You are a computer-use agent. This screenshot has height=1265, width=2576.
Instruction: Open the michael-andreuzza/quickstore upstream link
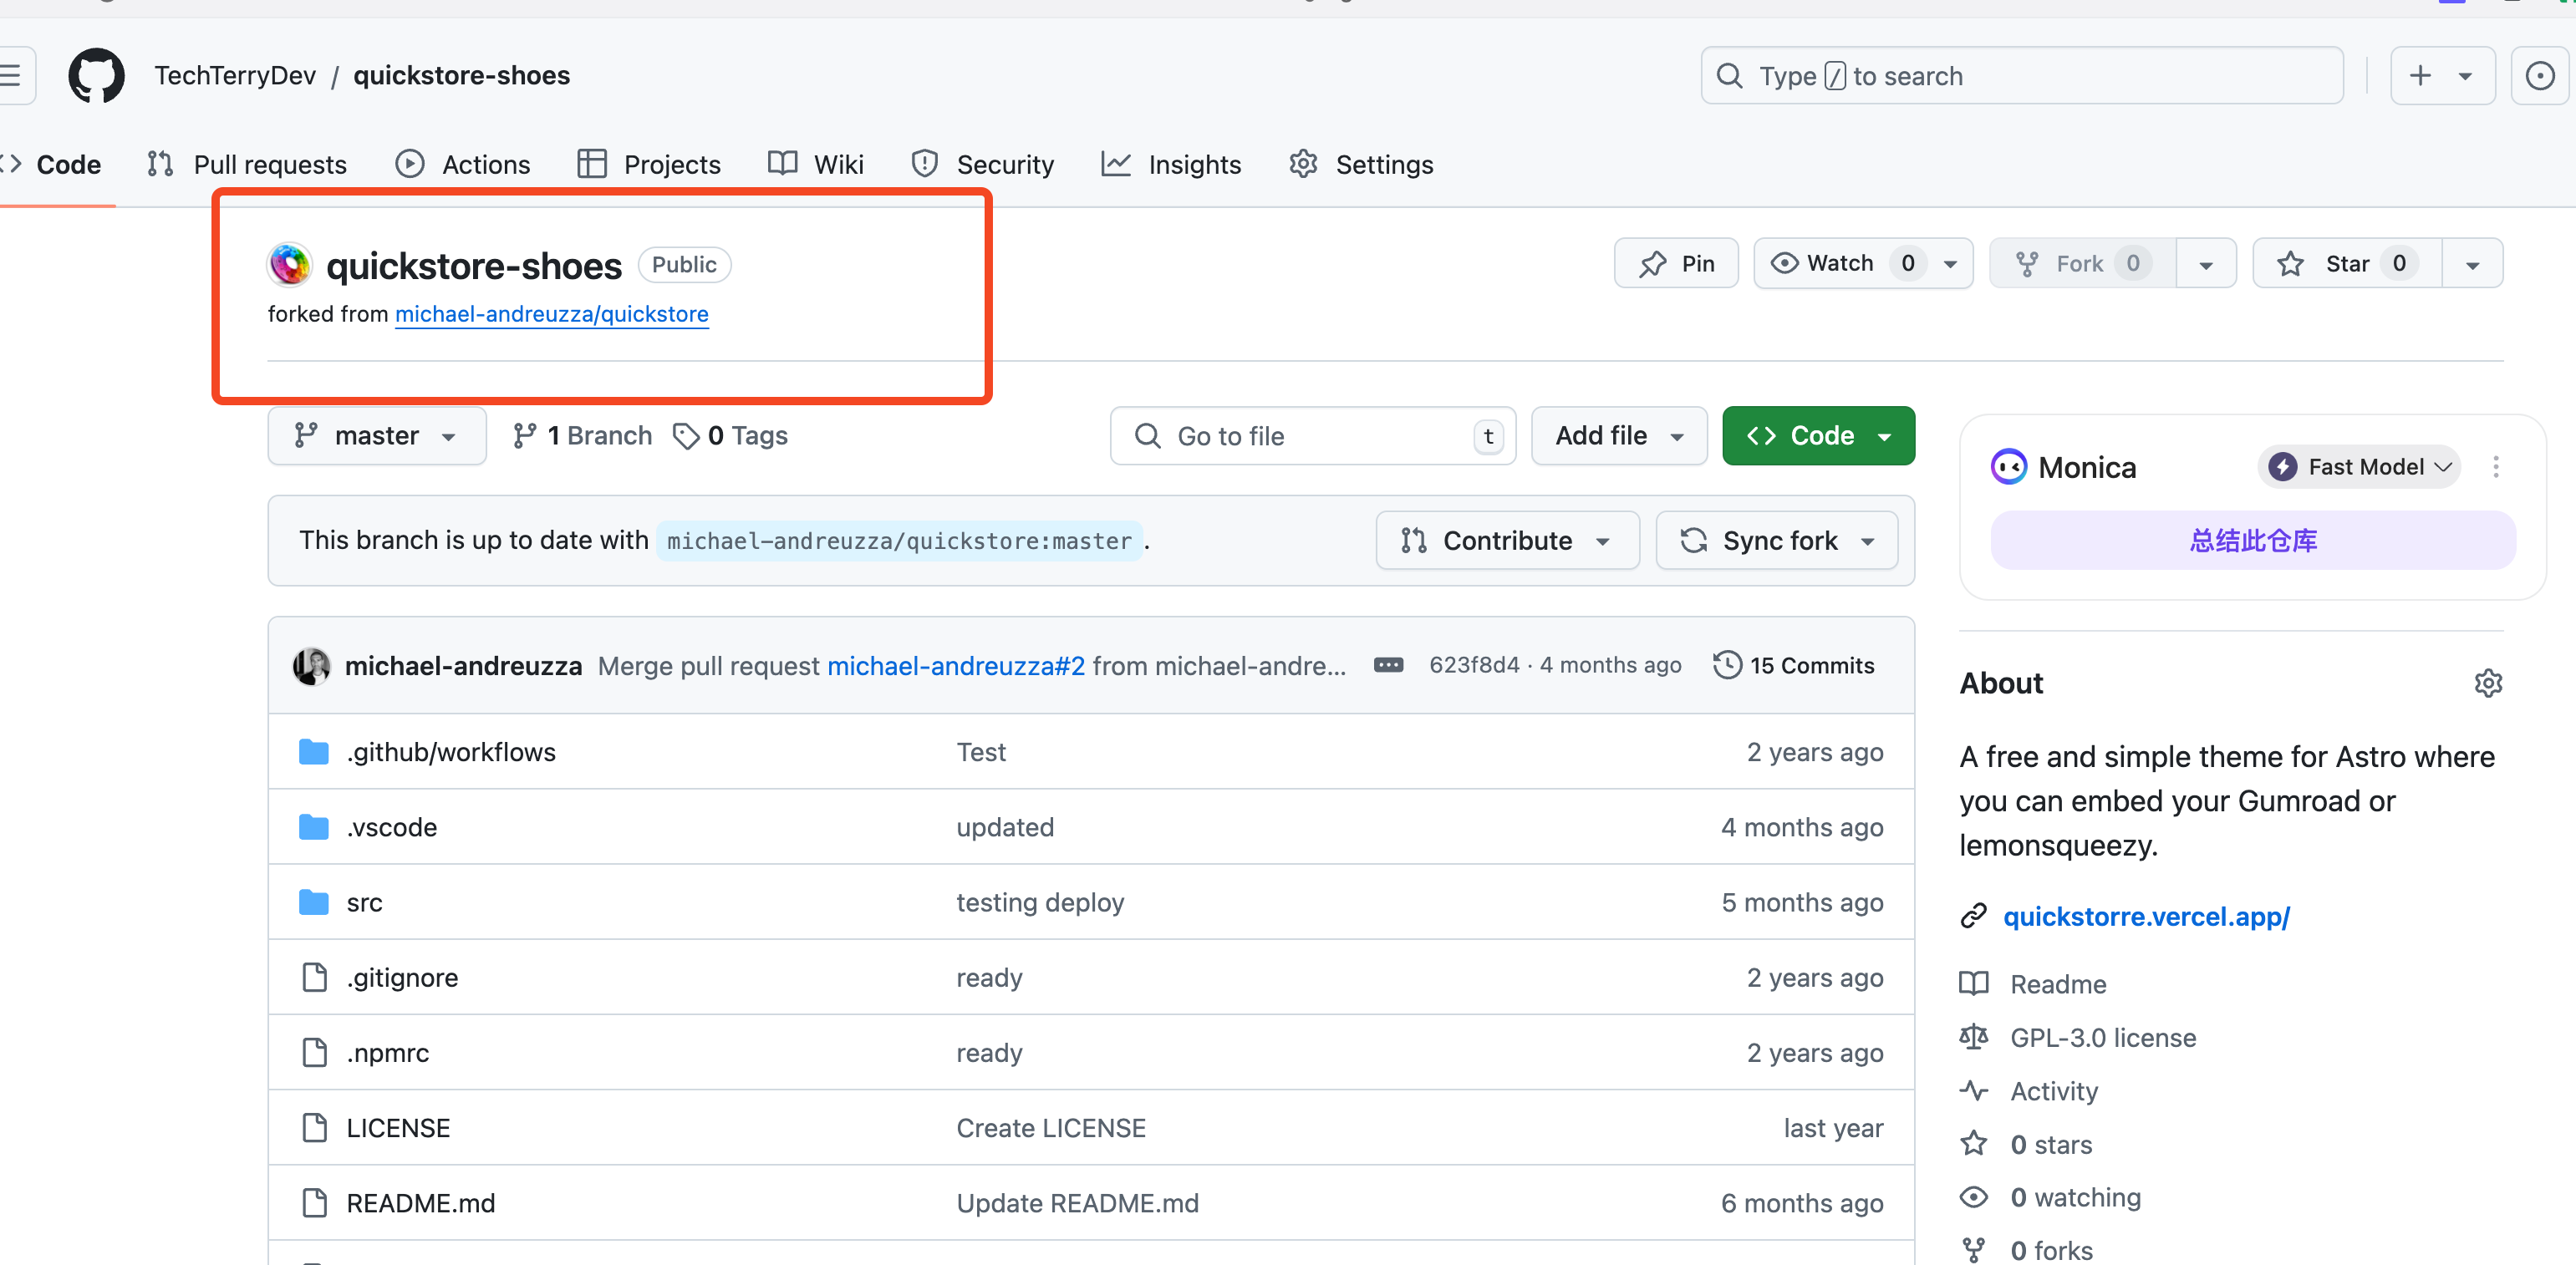point(552,314)
